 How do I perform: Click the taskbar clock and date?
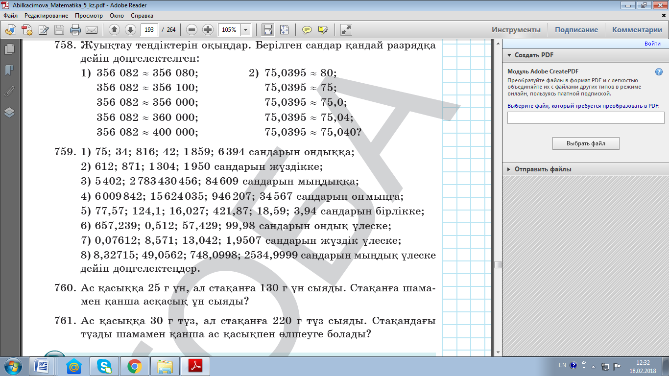click(643, 366)
